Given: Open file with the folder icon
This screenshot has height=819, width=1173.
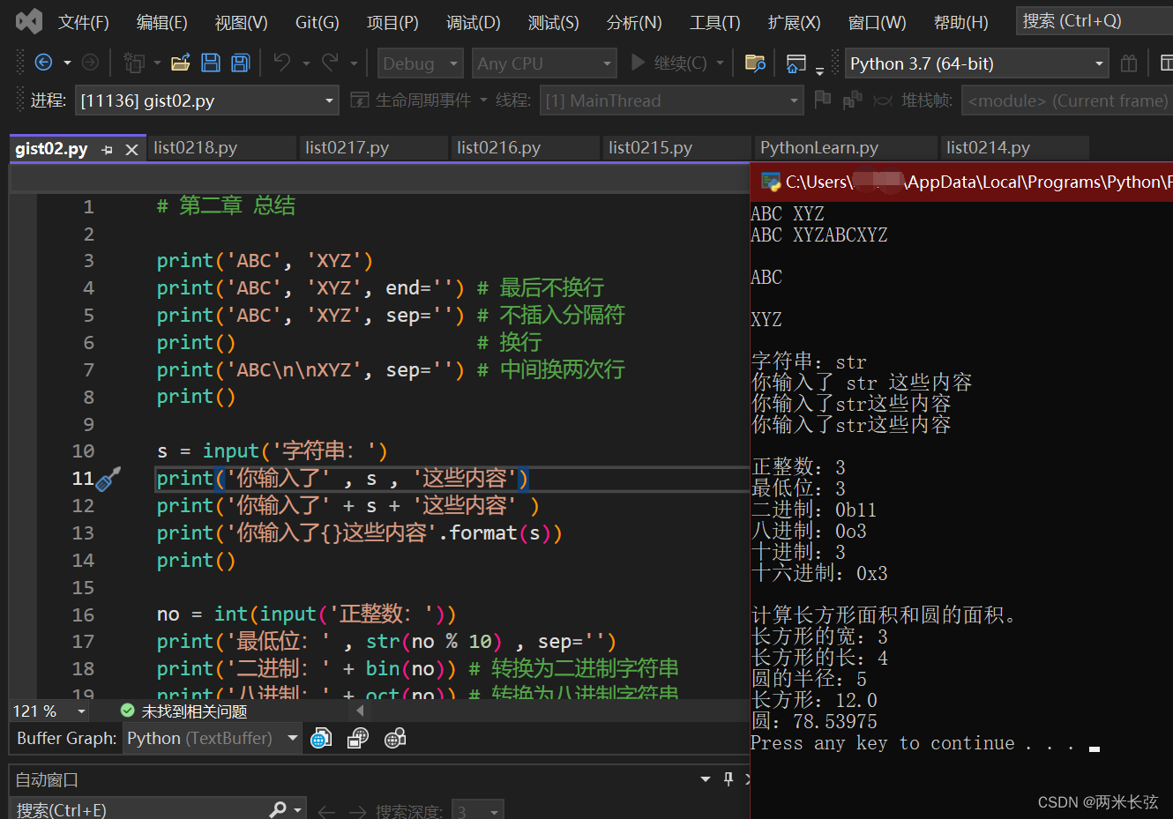Looking at the screenshot, I should [x=181, y=63].
